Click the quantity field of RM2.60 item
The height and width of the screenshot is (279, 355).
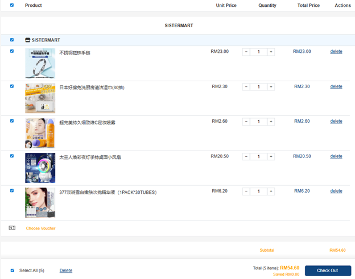[x=258, y=122]
